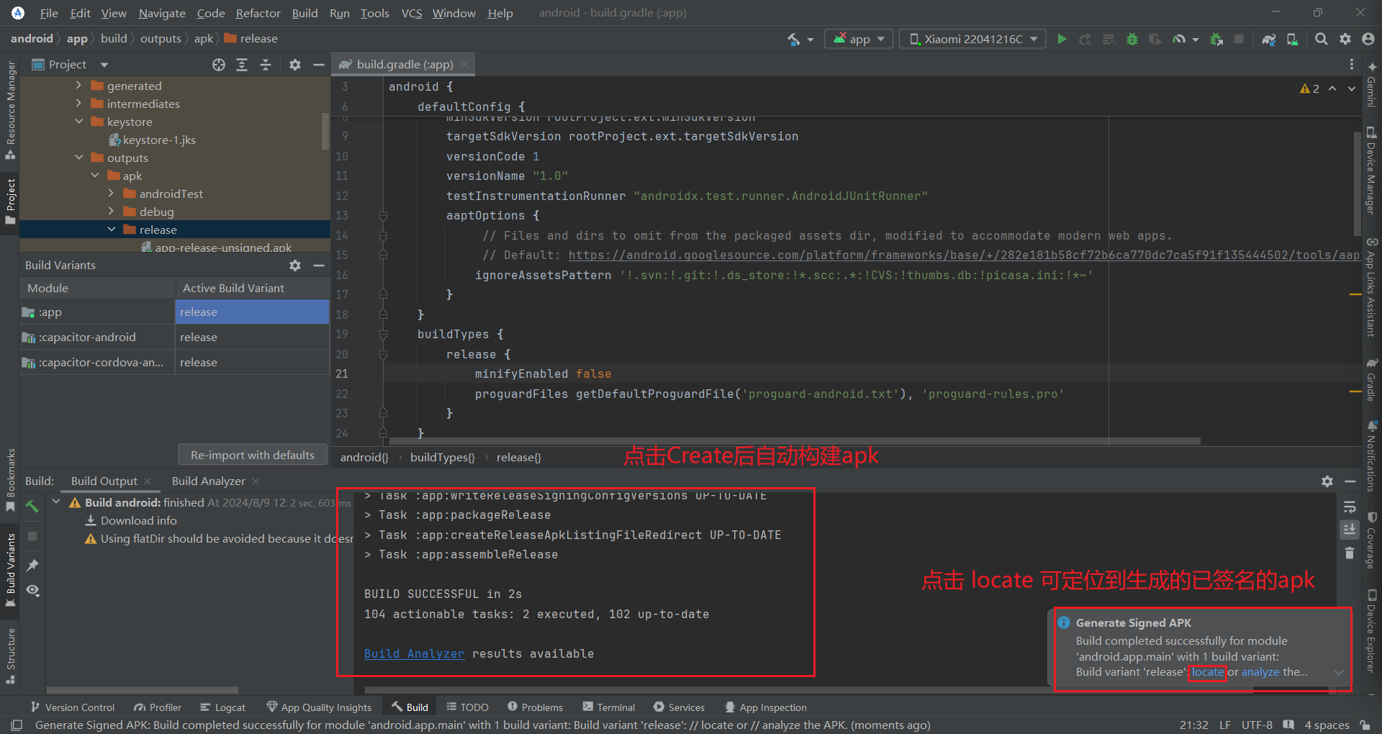This screenshot has width=1382, height=734.
Task: Expand the debug folder
Action: (111, 212)
